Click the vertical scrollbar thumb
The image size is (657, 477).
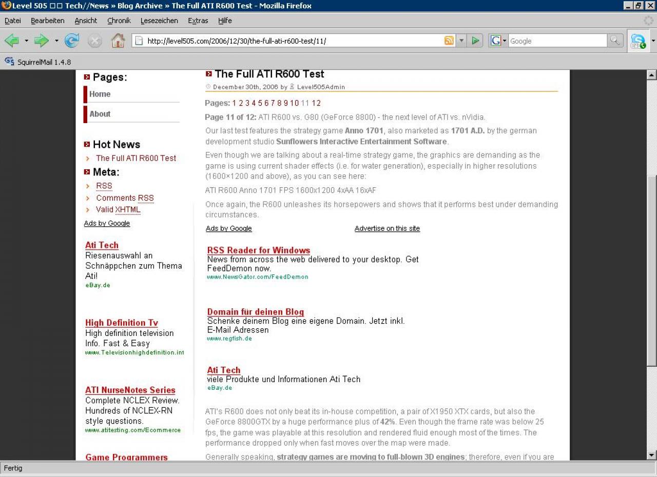(652, 270)
